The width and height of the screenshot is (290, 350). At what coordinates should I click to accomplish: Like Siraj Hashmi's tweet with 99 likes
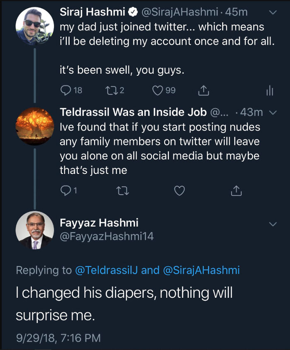[x=157, y=90]
